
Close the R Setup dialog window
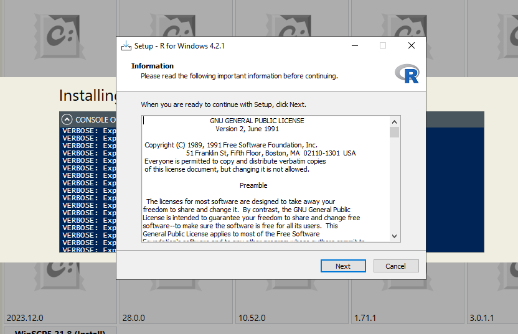click(x=412, y=45)
